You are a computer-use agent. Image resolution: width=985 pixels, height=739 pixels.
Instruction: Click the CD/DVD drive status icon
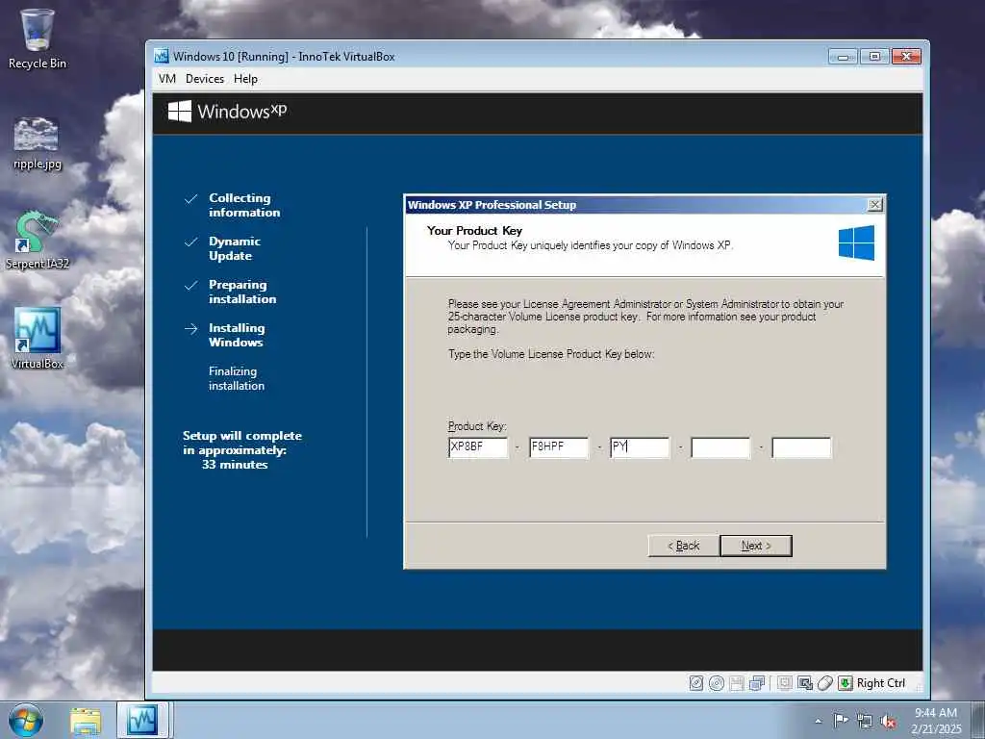(716, 683)
